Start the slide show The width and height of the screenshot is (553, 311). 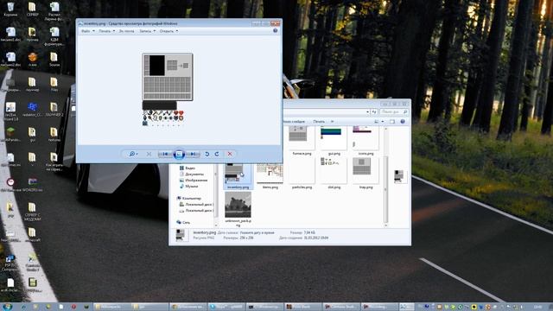(x=179, y=154)
